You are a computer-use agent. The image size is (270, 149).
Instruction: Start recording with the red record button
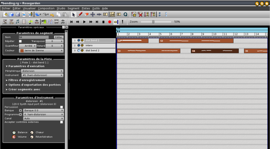coord(110,22)
